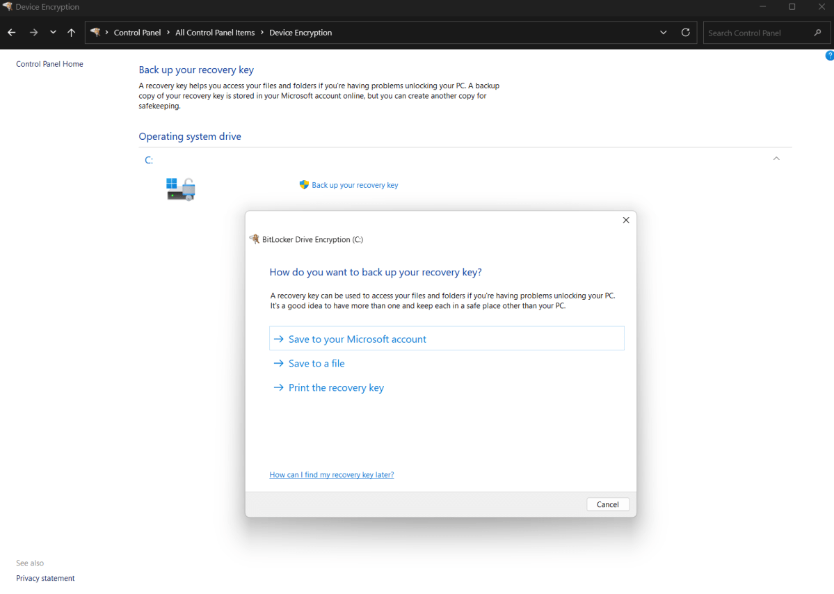
Task: Click the back navigation arrow
Action: coord(11,32)
